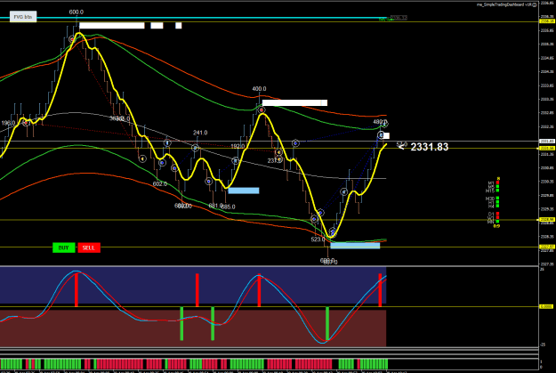Viewport: 556px width, 373px height.
Task: Click the yellow X above the M1 row
Action: pos(498,178)
